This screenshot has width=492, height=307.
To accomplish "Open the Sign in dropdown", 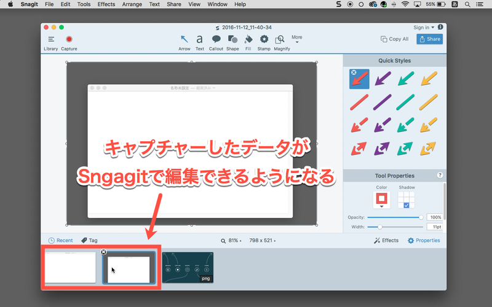I will (424, 28).
